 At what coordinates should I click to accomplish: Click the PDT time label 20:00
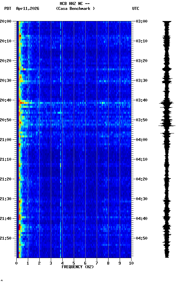[6, 21]
